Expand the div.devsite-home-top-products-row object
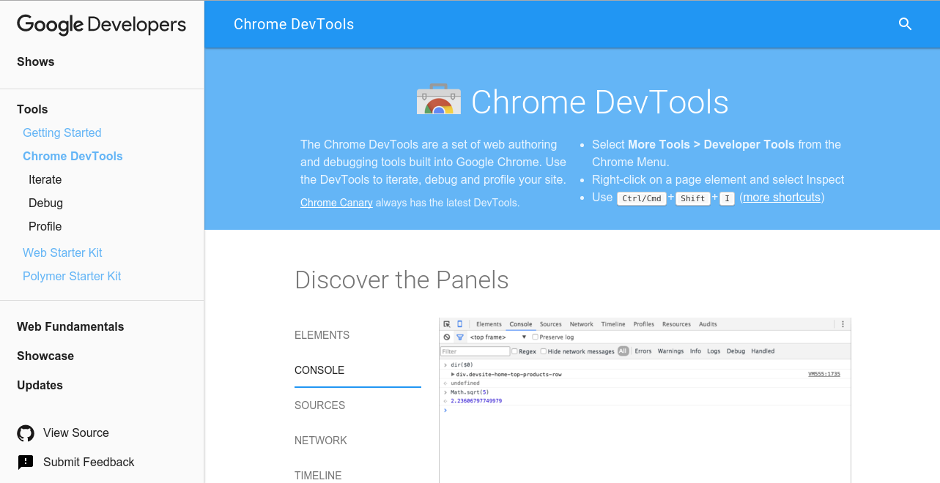Screen dimensions: 940x483 454,374
